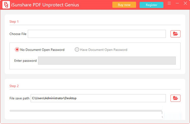190x124 pixels.
Task: Click the Choose File label
Action: [x=18, y=34]
